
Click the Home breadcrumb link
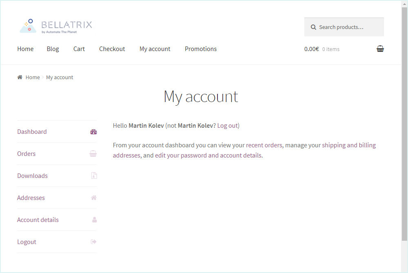tap(33, 77)
